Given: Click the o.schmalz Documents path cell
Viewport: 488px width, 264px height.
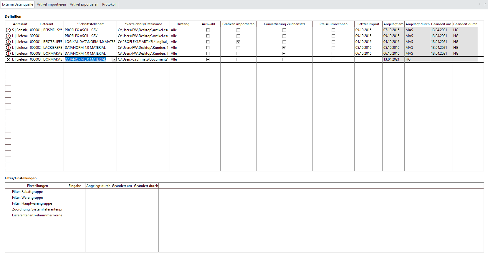Looking at the screenshot, I should [143, 59].
